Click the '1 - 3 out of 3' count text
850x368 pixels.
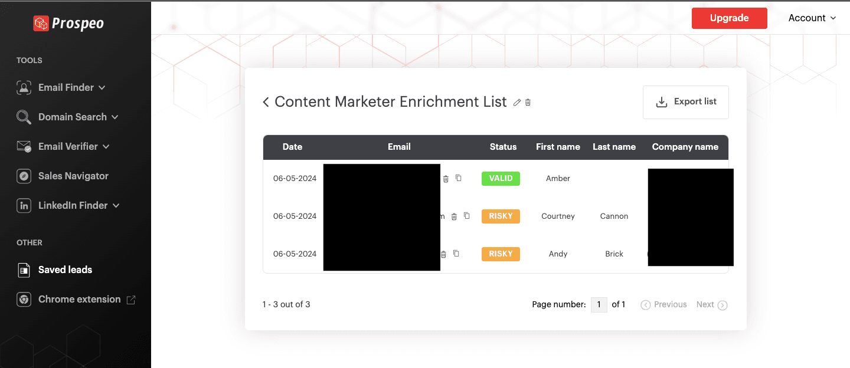(x=286, y=304)
